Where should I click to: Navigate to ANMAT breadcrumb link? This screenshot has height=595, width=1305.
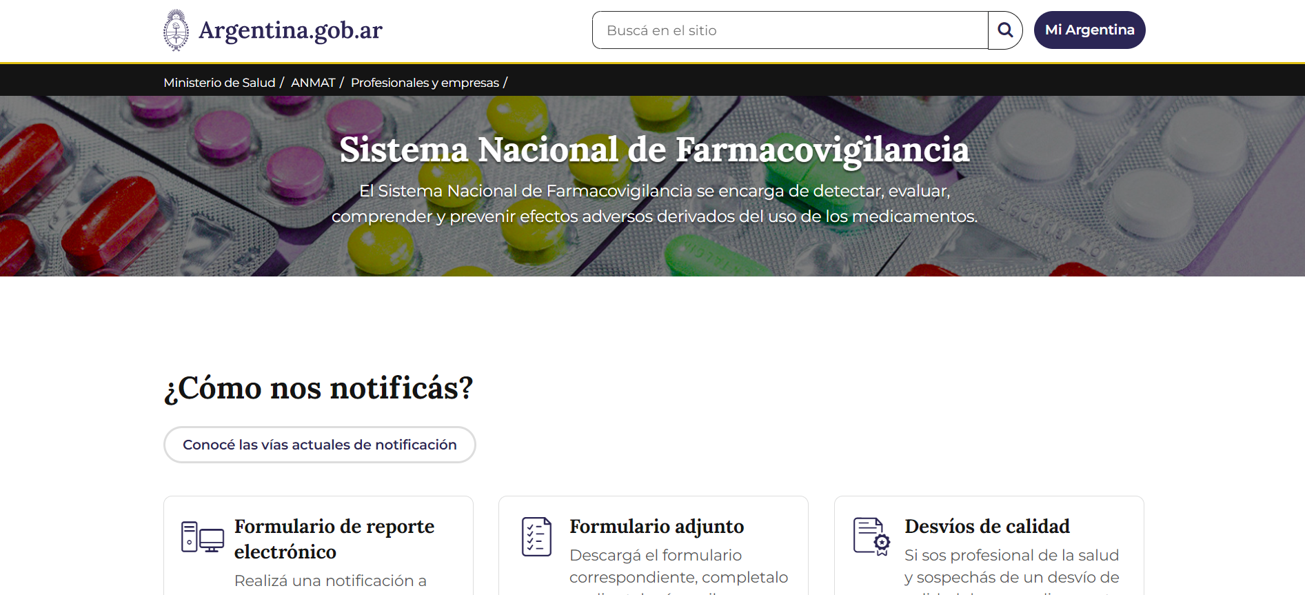(313, 83)
